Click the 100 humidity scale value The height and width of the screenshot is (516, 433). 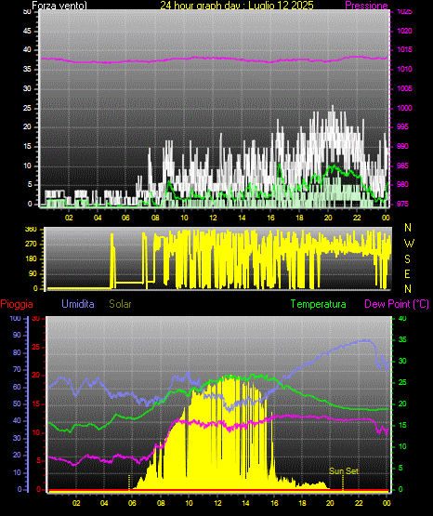pos(15,318)
